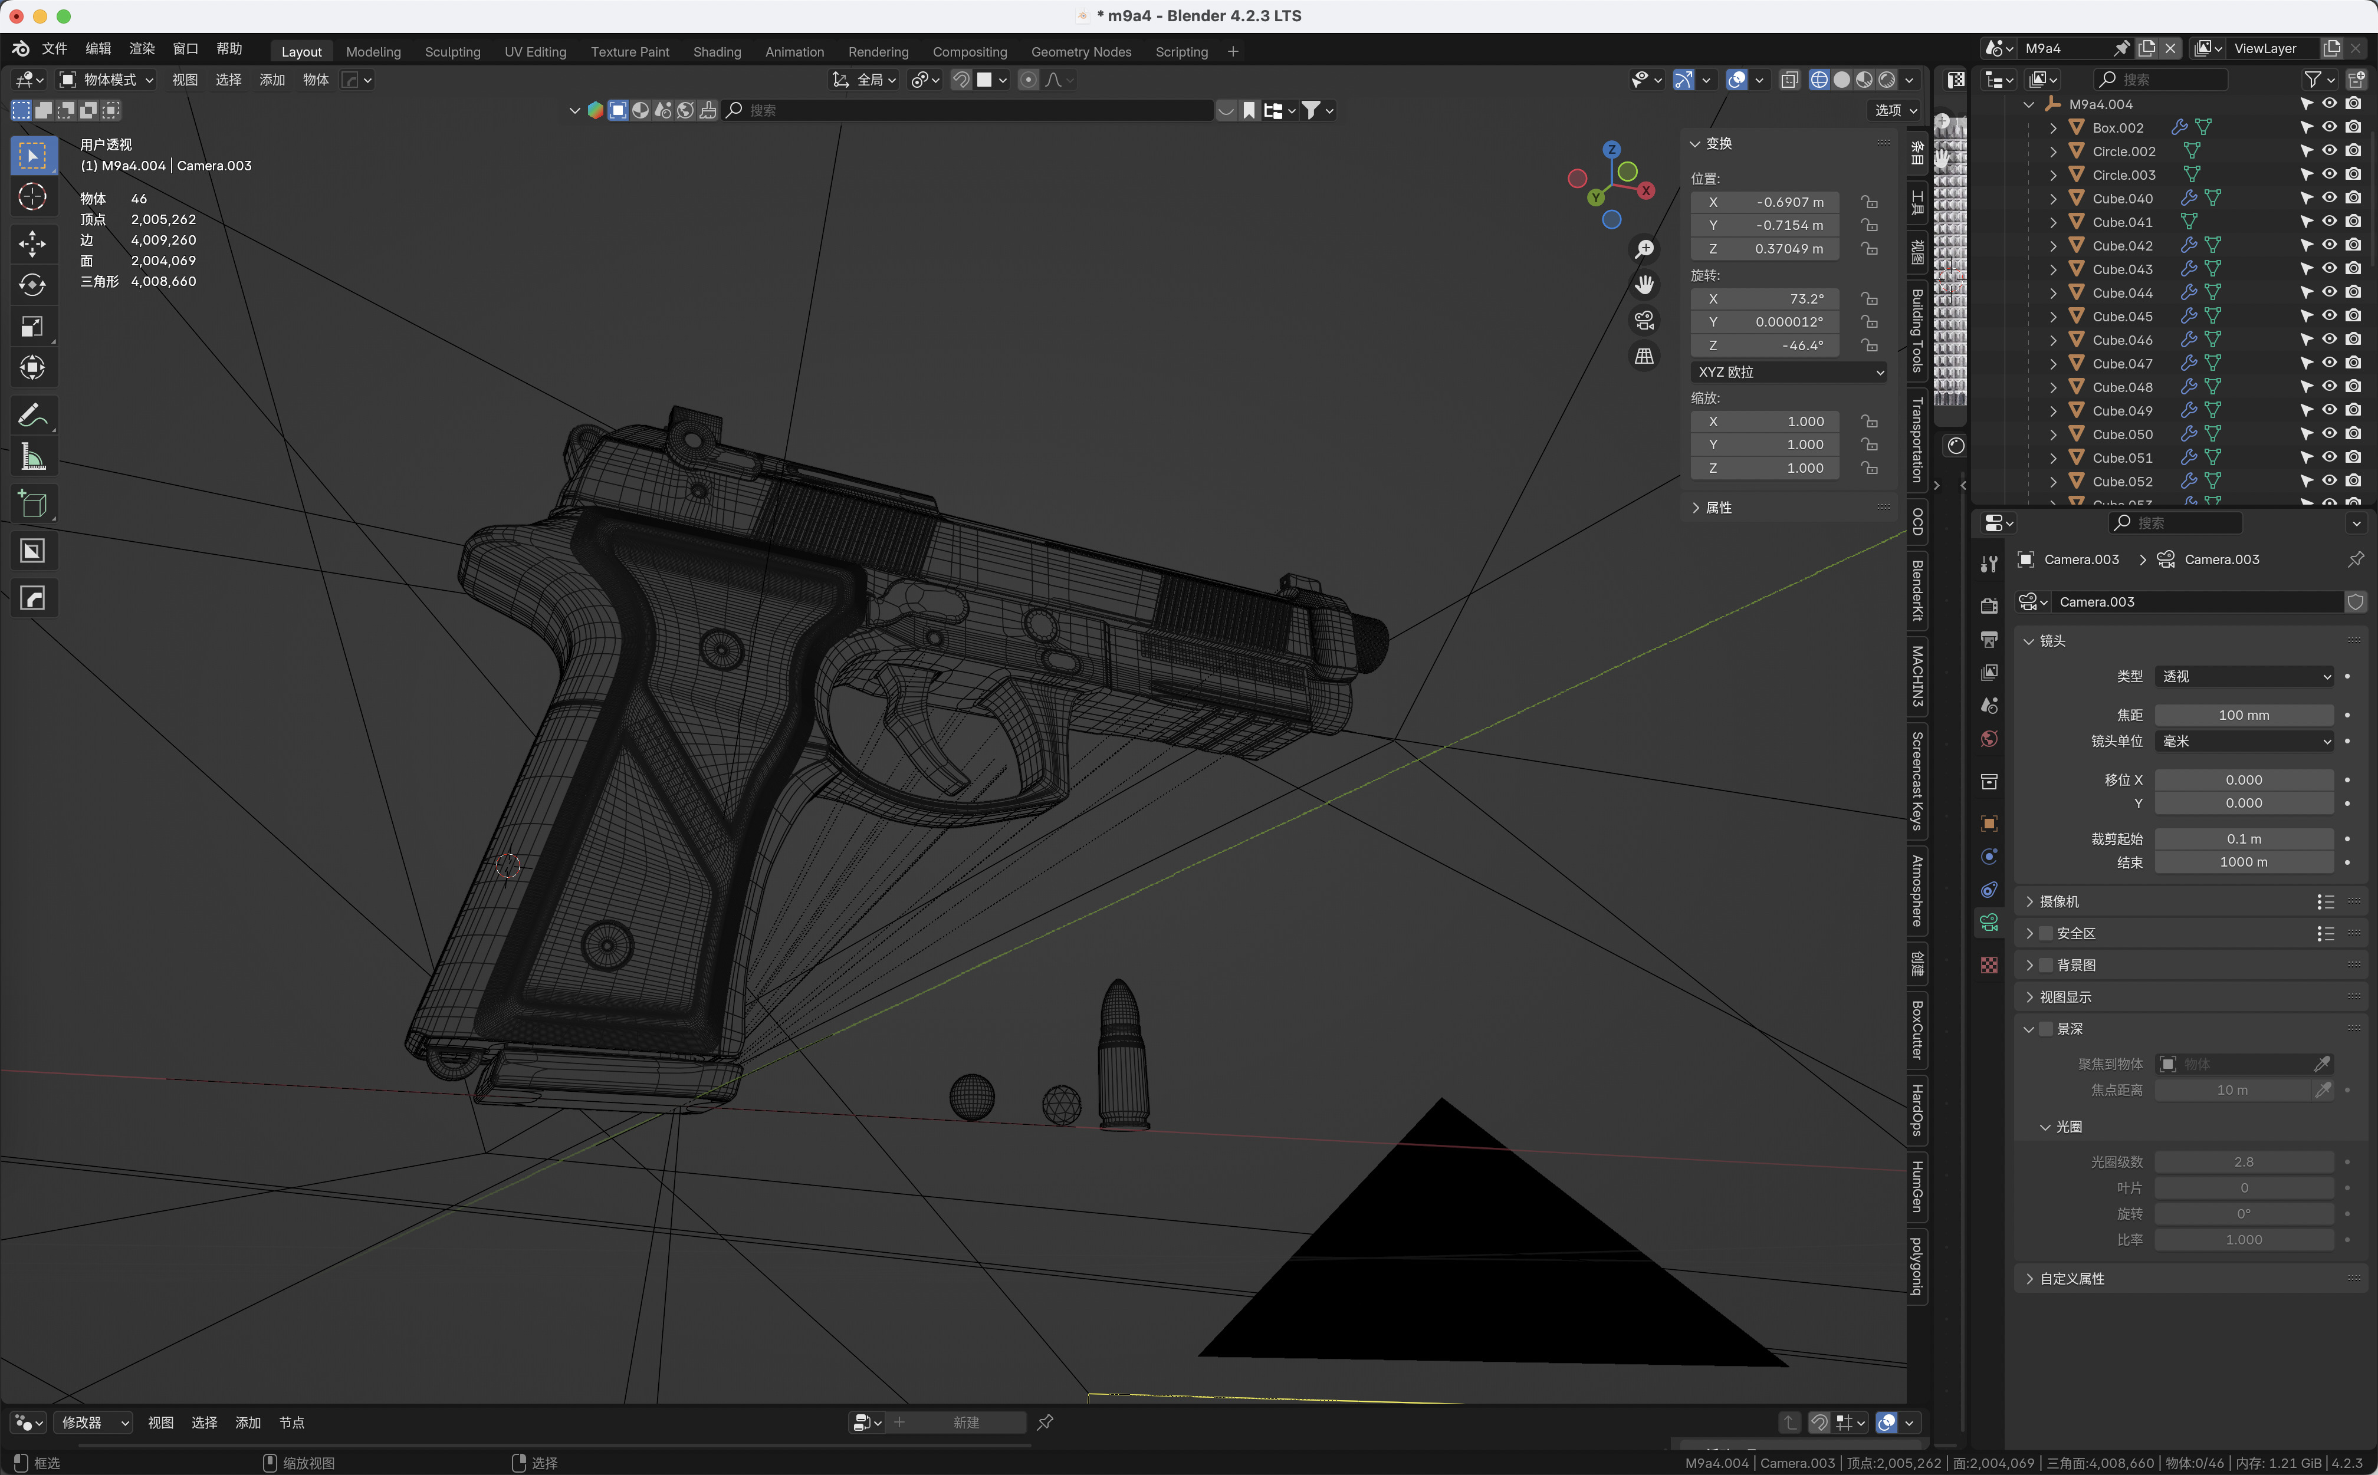Open the Object Constraints properties tab
The width and height of the screenshot is (2378, 1475).
pos(1989,890)
